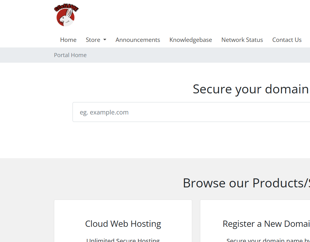This screenshot has height=242, width=310.
Task: Select the Cloud Web Hosting card title
Action: coord(123,224)
